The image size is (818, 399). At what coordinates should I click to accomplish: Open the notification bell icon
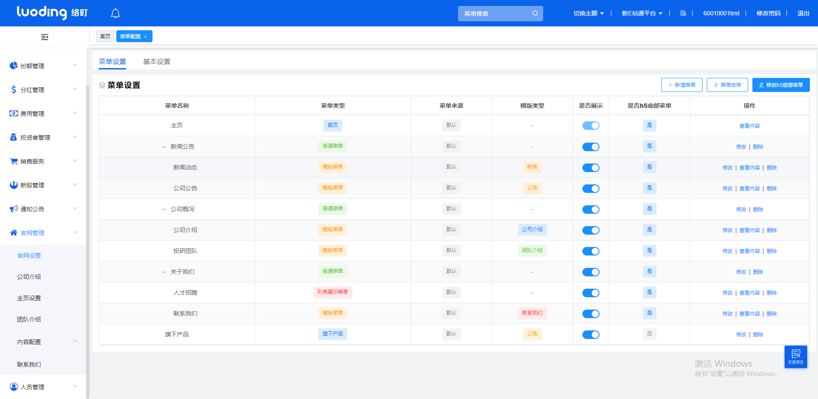pos(115,13)
